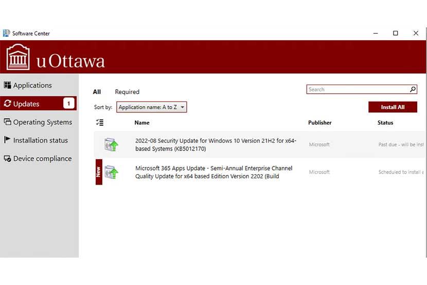Screen dimensions: 427x285
Task: Click the uOttawa building logo icon
Action: (x=19, y=57)
